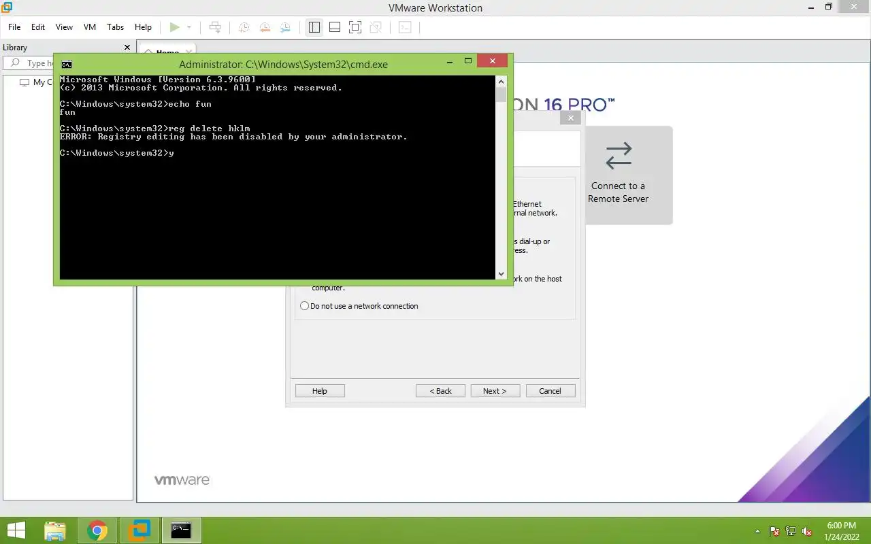Click the console view toolbar icon
Viewport: 871px width, 544px height.
click(405, 27)
